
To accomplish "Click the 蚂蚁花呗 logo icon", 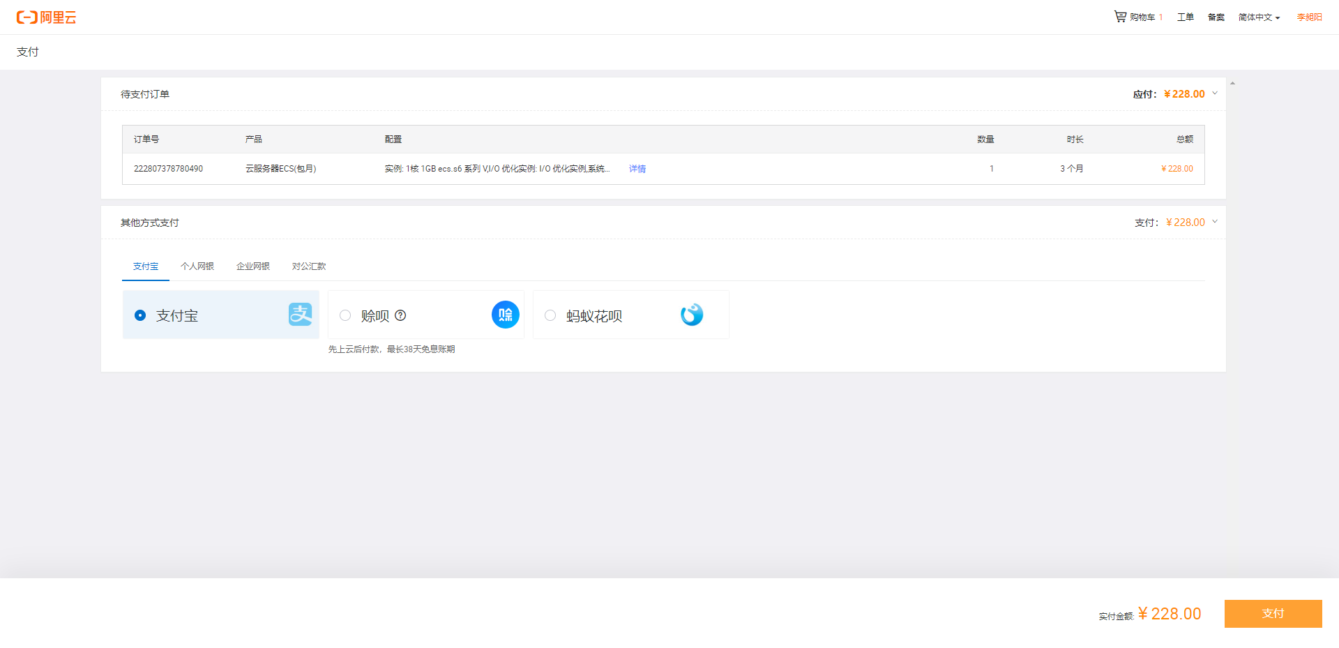I will point(692,315).
